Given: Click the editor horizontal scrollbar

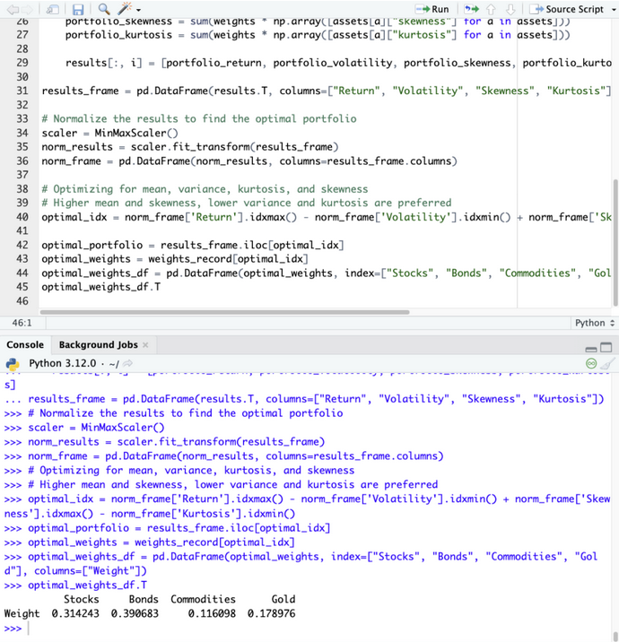Looking at the screenshot, I should point(224,312).
